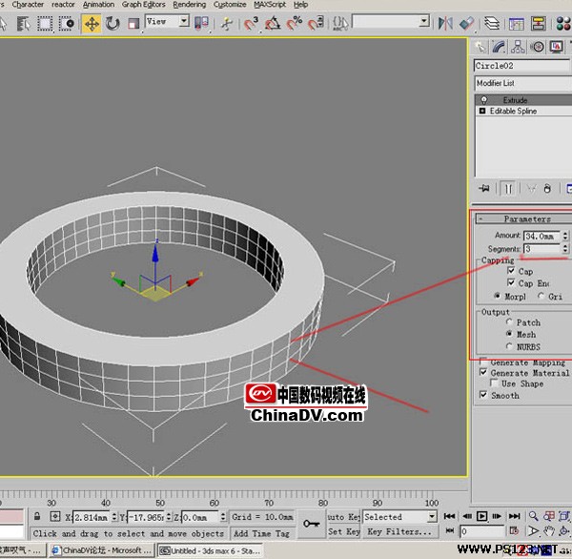Choose Rectangular Selection Region tool
This screenshot has height=559, width=572.
point(45,24)
